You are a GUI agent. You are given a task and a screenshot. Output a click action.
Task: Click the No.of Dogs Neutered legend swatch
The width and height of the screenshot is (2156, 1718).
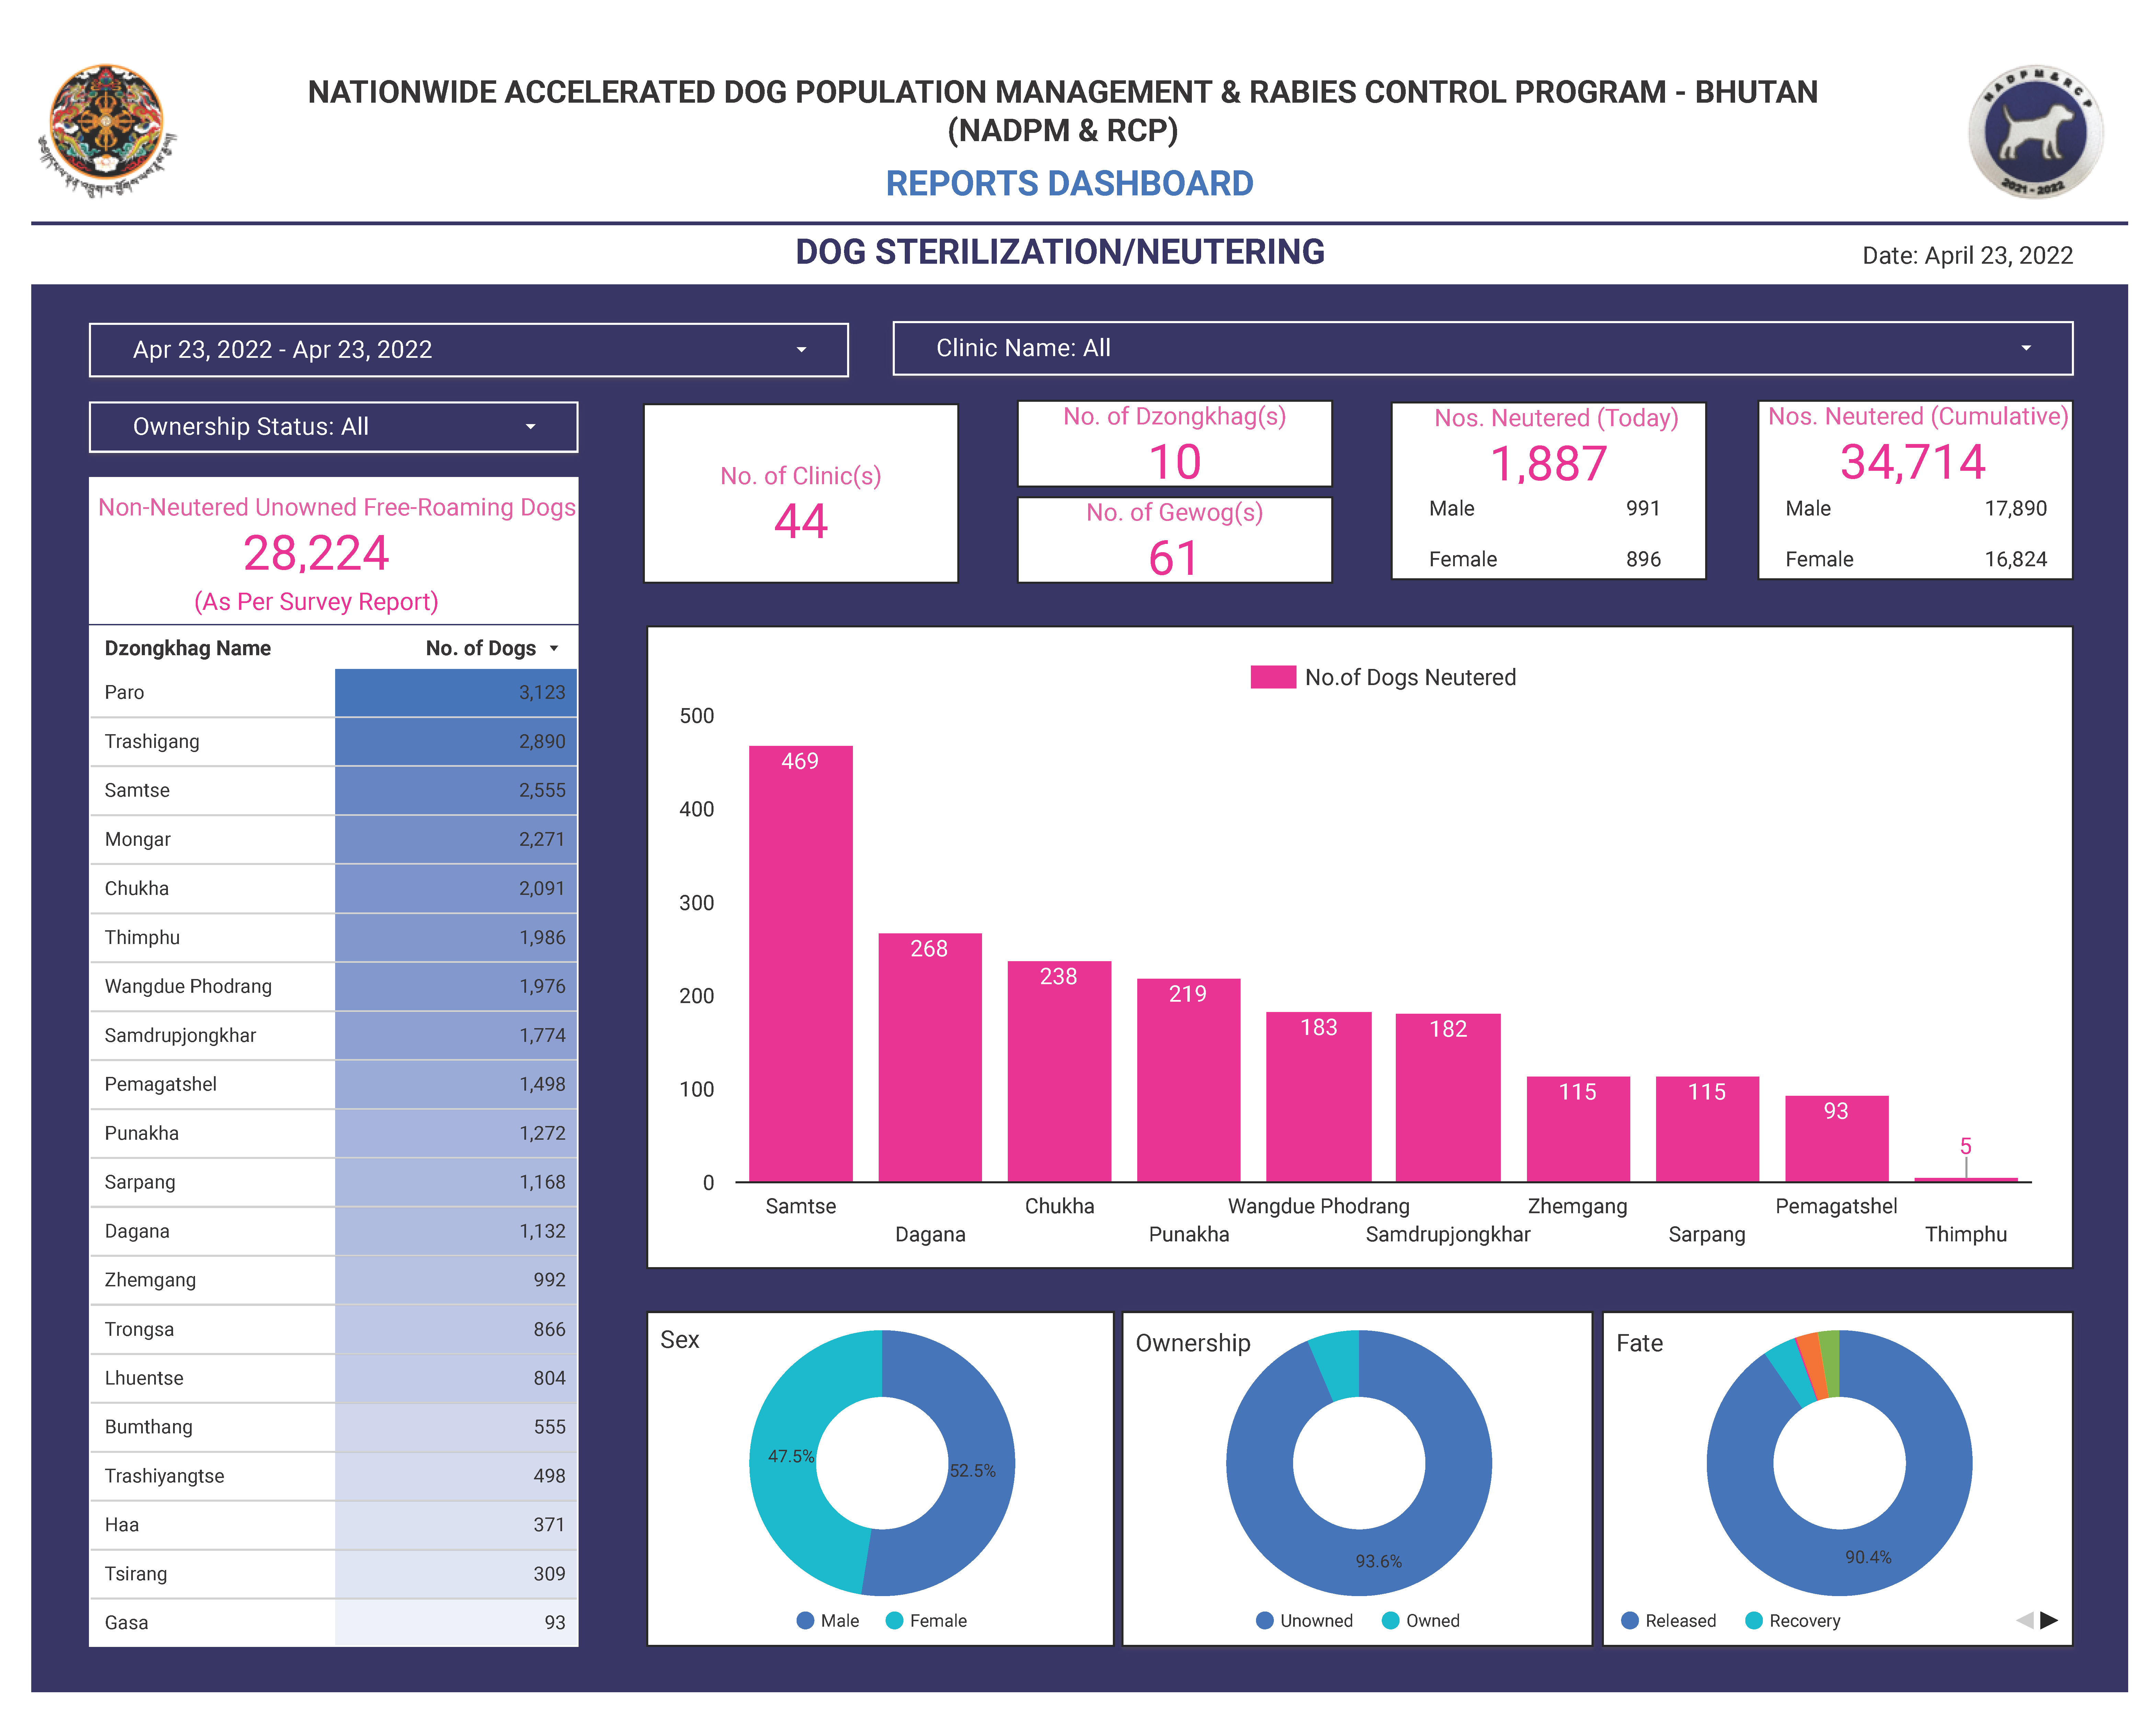click(x=1273, y=677)
